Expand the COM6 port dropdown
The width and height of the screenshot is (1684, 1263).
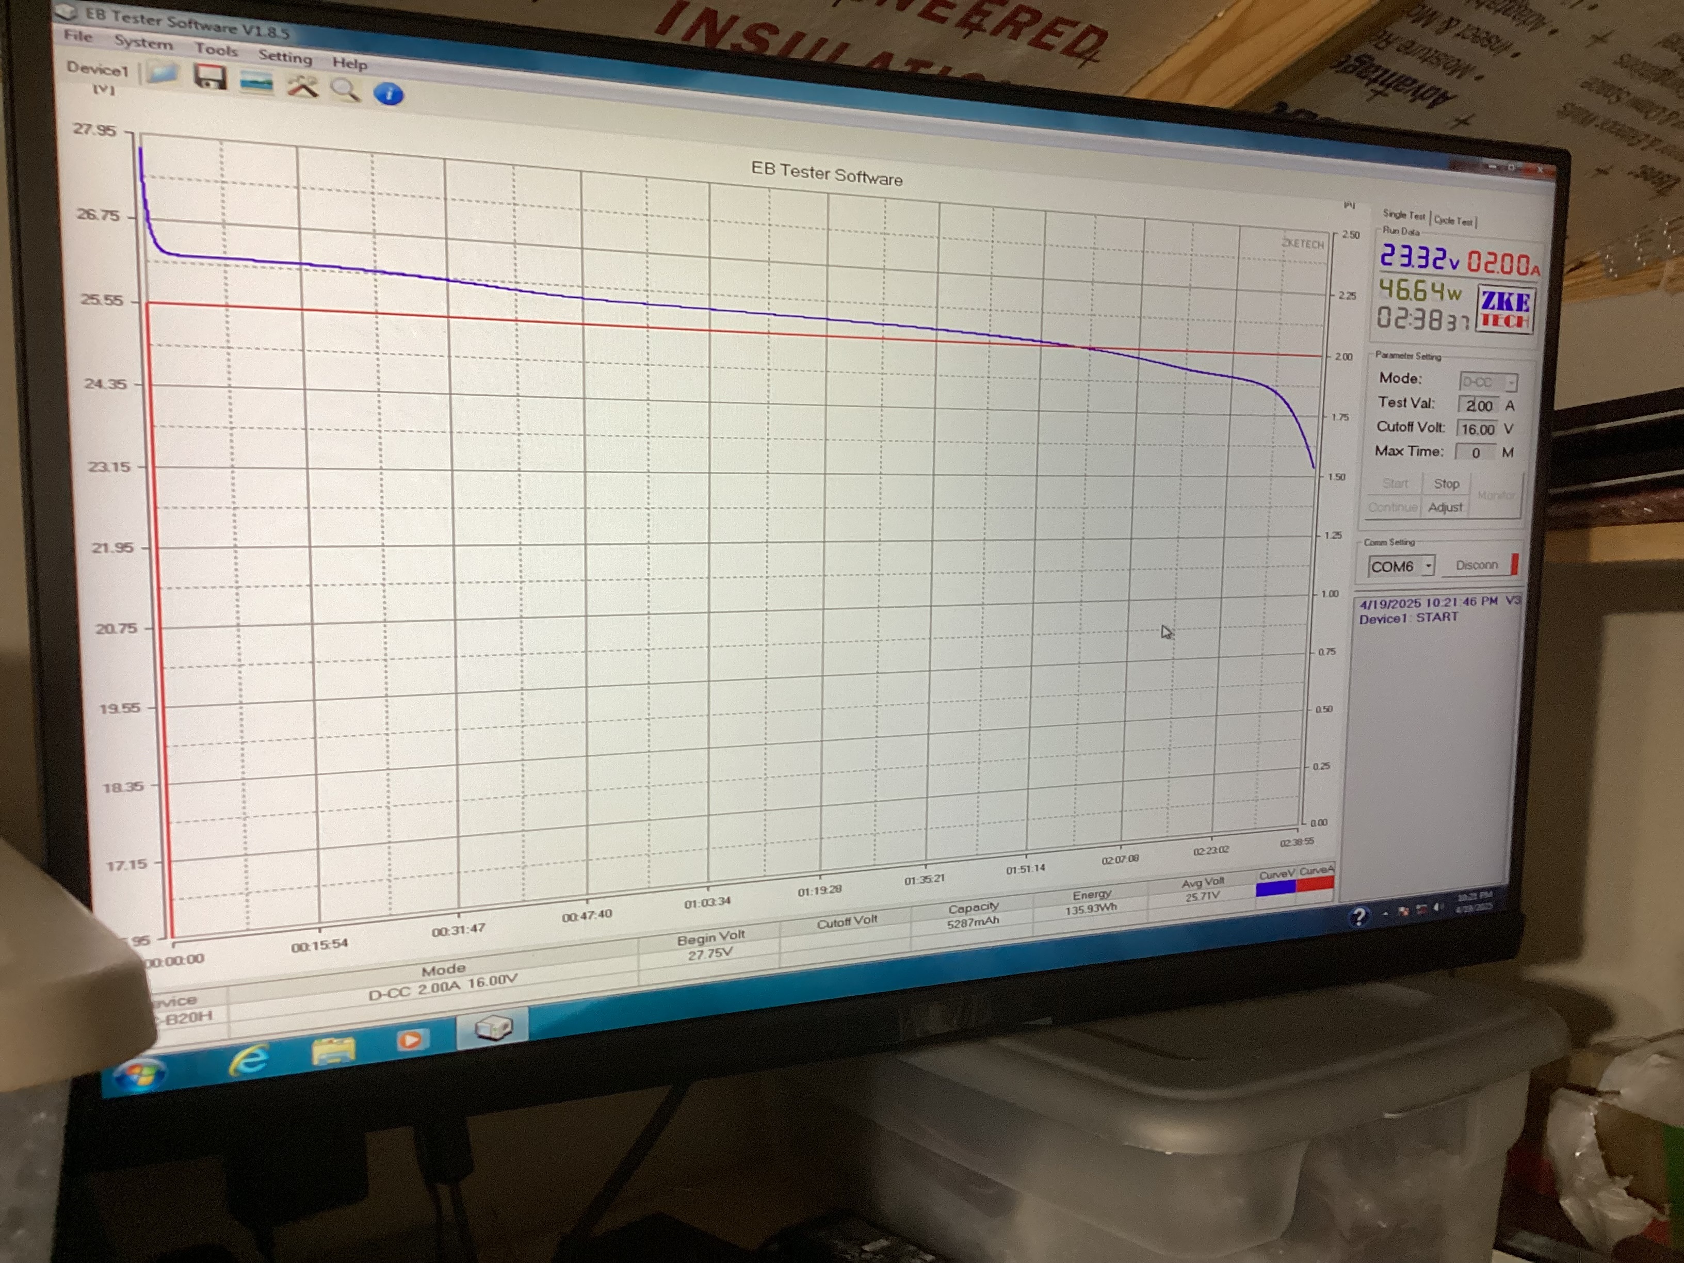tap(1428, 565)
